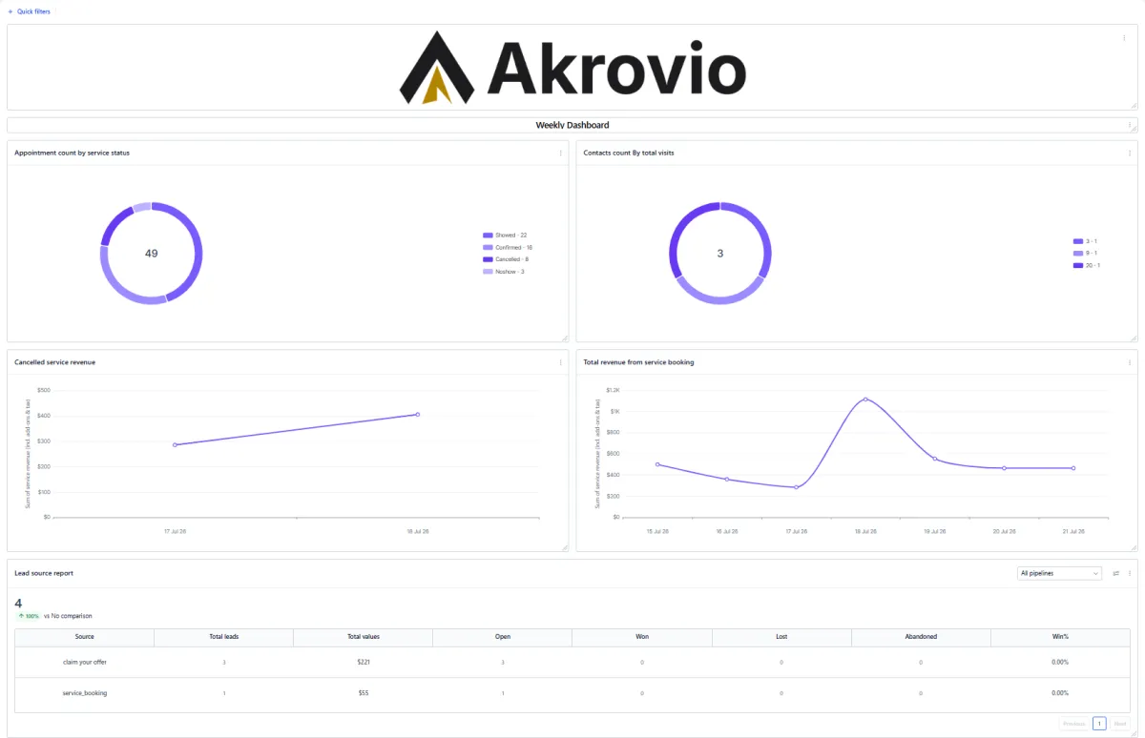Click Lead source report filter settings icon
This screenshot has width=1145, height=738.
click(1115, 573)
